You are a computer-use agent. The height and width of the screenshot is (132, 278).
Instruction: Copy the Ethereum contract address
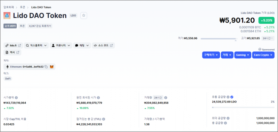tap(46, 67)
